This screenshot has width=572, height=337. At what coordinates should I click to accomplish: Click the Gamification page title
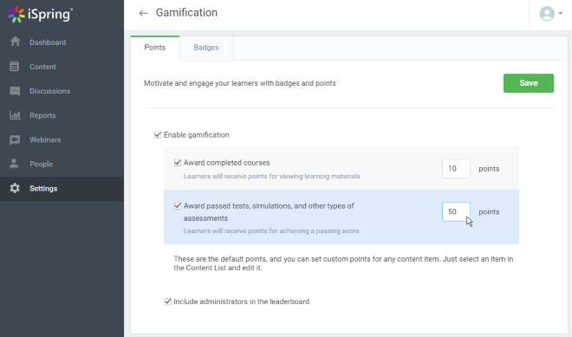(x=186, y=13)
